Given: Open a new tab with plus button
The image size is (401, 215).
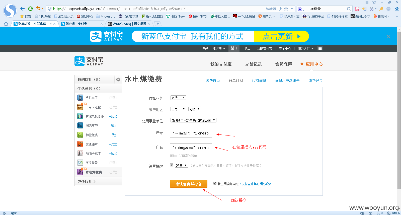Looking at the screenshot, I should tap(157, 24).
